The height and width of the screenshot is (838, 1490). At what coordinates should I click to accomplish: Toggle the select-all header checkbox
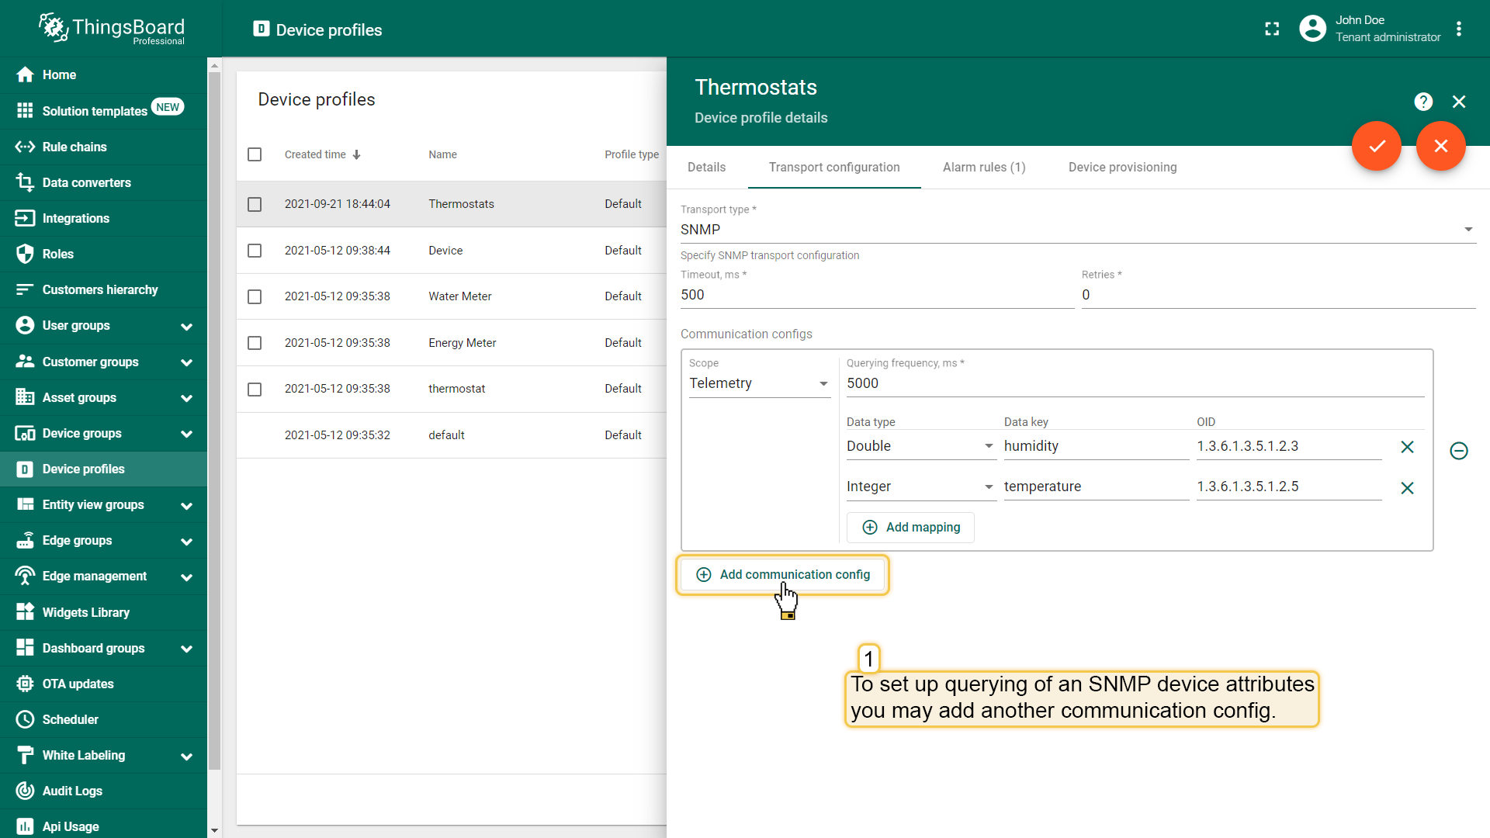tap(255, 154)
